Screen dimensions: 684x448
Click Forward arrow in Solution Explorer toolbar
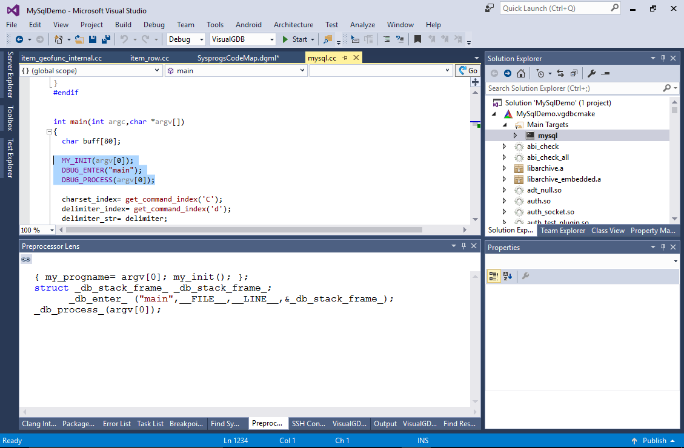507,73
